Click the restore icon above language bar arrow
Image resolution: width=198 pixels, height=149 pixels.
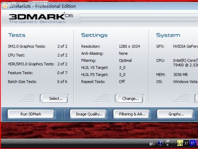[x=168, y=141]
